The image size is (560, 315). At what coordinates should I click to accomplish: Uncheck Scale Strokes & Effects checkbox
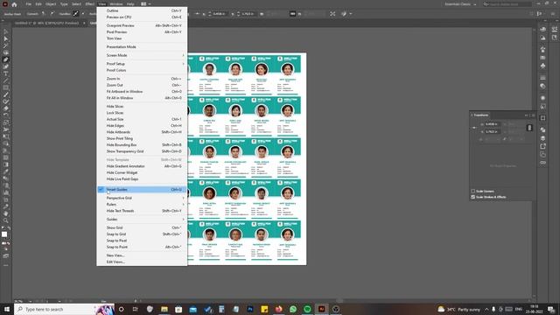472,197
